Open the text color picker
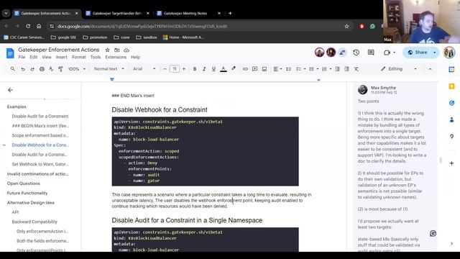The width and height of the screenshot is (460, 259). pyautogui.click(x=224, y=69)
